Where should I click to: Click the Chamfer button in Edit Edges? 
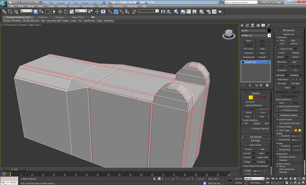click(x=247, y=157)
